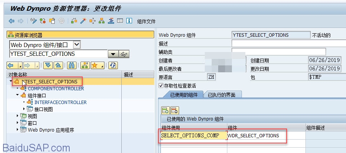Click the insert row icon above component table
Screen dimensions: 346x153
[165, 111]
